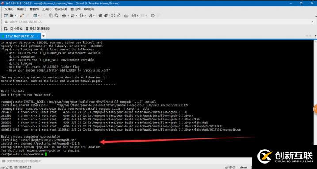The height and width of the screenshot is (169, 317).
Task: Expand the Open session dropdown arrow
Action: coord(15,15)
